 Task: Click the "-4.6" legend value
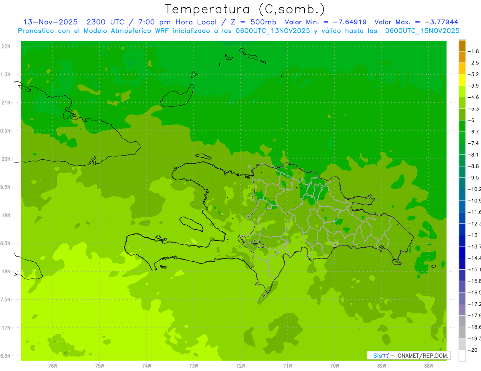click(x=473, y=97)
